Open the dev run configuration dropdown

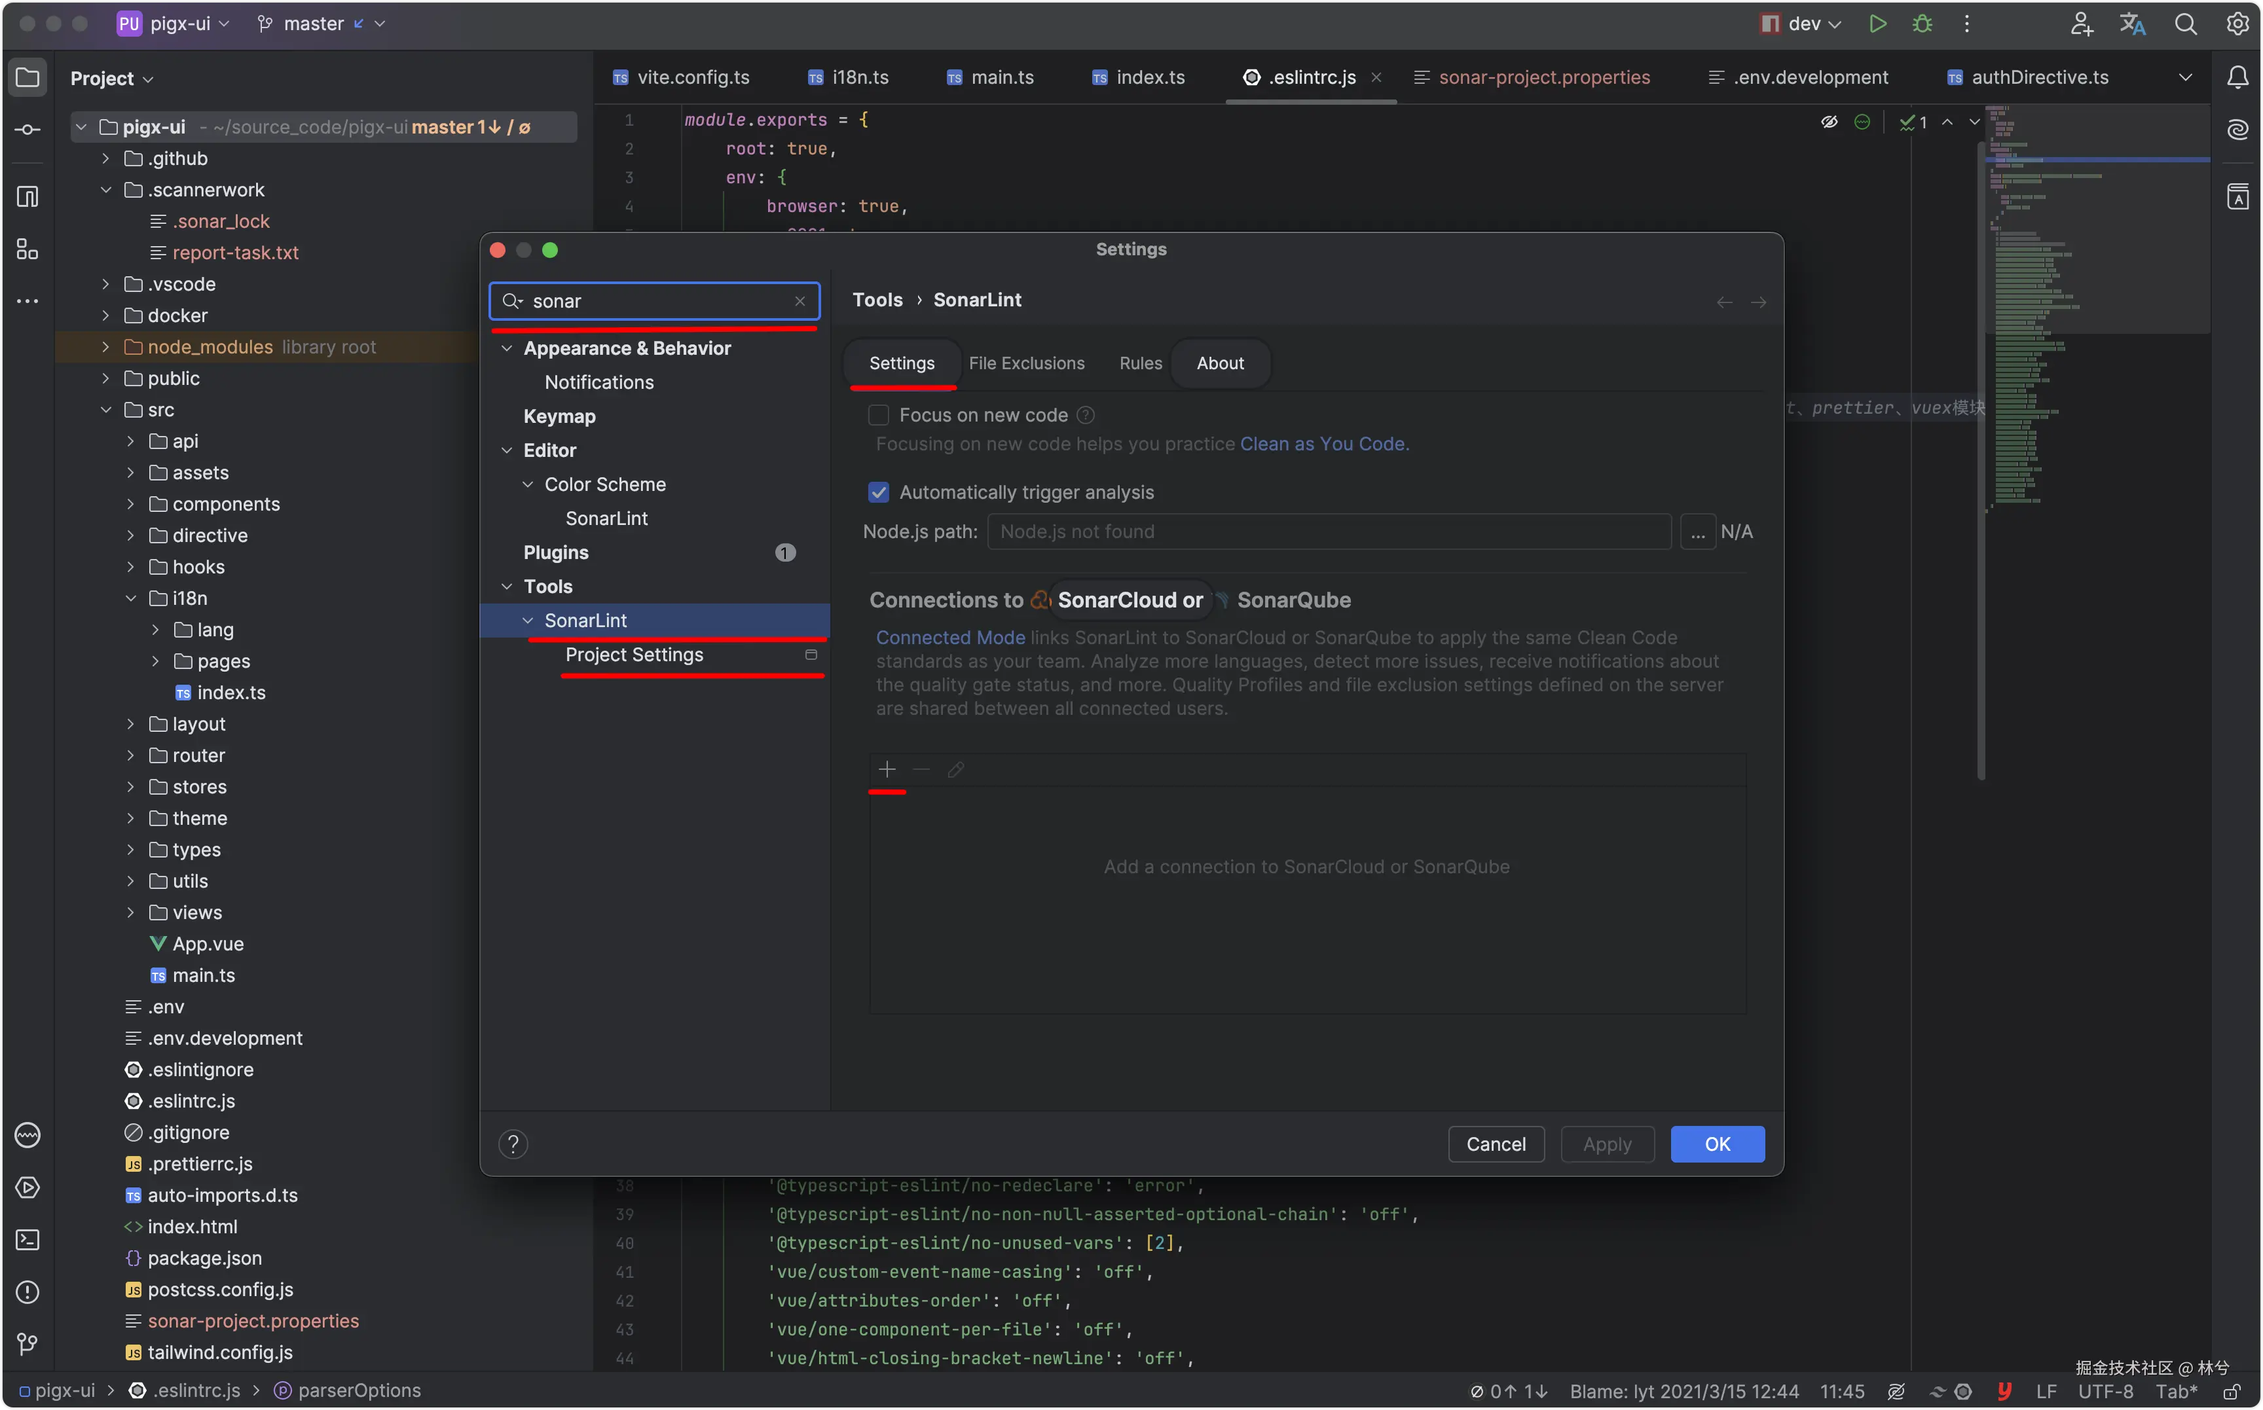coord(1804,24)
